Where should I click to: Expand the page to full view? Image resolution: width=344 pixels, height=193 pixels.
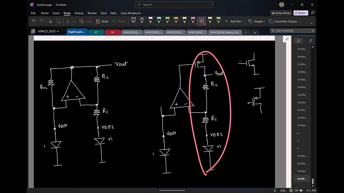tap(287, 39)
